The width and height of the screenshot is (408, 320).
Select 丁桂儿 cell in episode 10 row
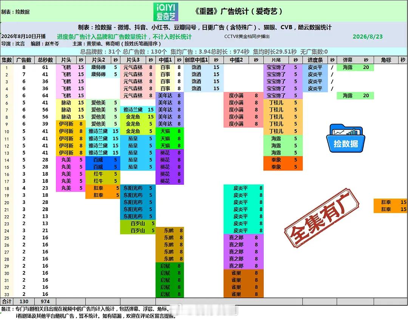pos(276,131)
